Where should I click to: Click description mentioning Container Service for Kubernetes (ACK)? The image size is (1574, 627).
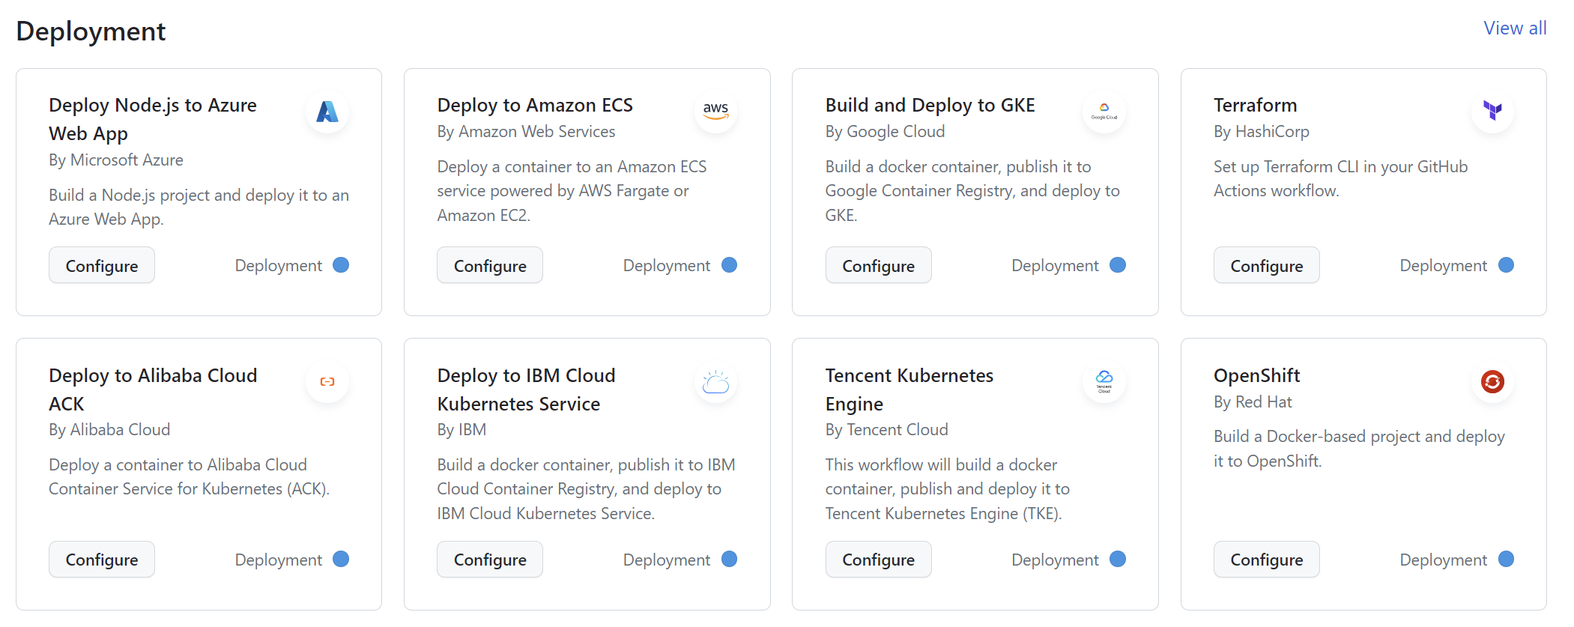point(189,476)
